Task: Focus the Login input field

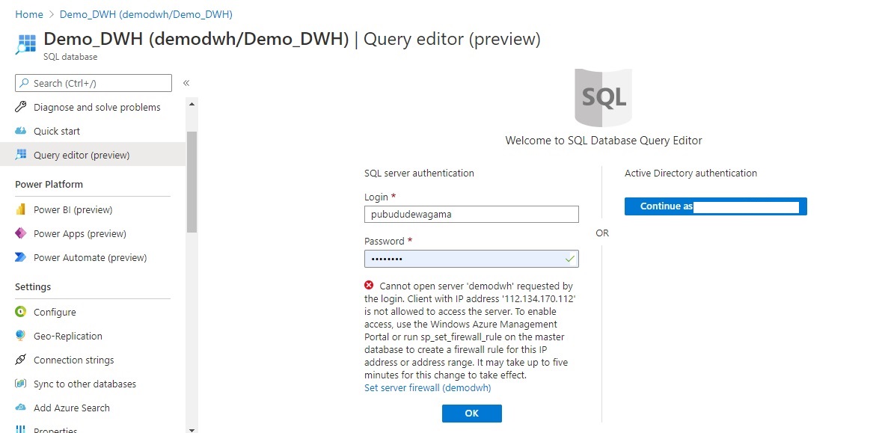Action: (472, 214)
